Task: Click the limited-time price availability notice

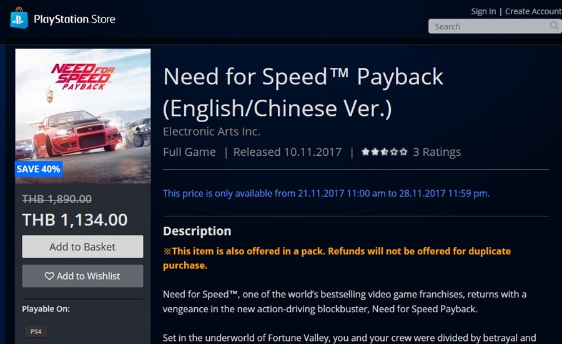Action: click(x=326, y=193)
